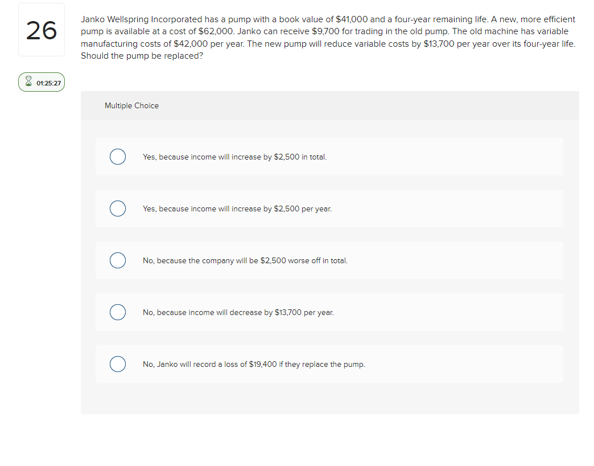594x466 pixels.
Task: Click answer text 'Yes, because income will increase by $2,500 per year.'
Action: 237,209
